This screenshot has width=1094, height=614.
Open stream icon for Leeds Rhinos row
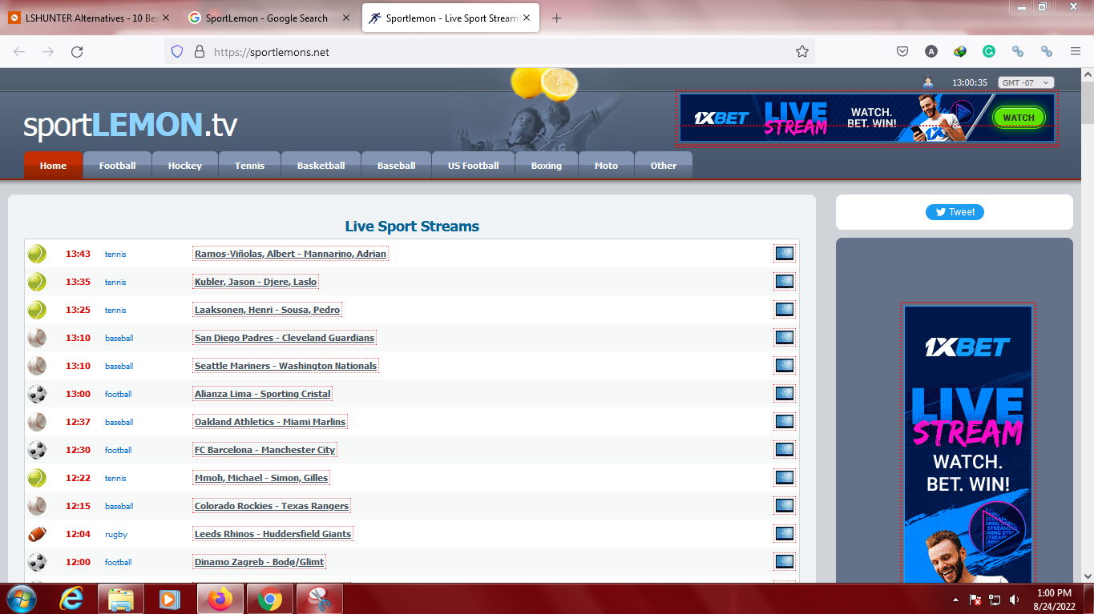[785, 534]
